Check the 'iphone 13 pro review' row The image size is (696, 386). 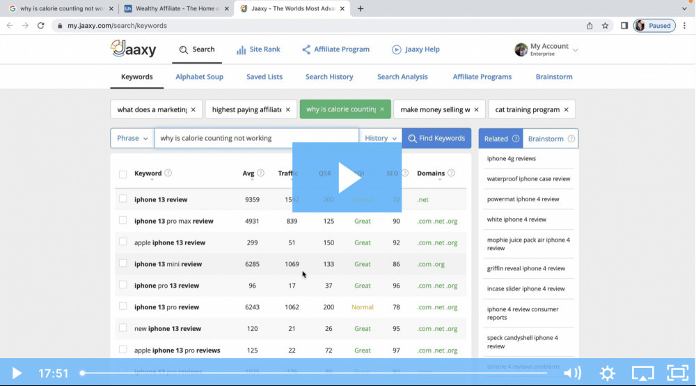(123, 306)
